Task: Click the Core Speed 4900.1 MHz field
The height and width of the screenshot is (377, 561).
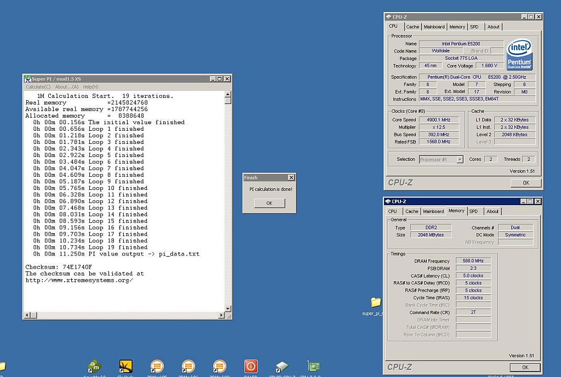Action: 439,120
